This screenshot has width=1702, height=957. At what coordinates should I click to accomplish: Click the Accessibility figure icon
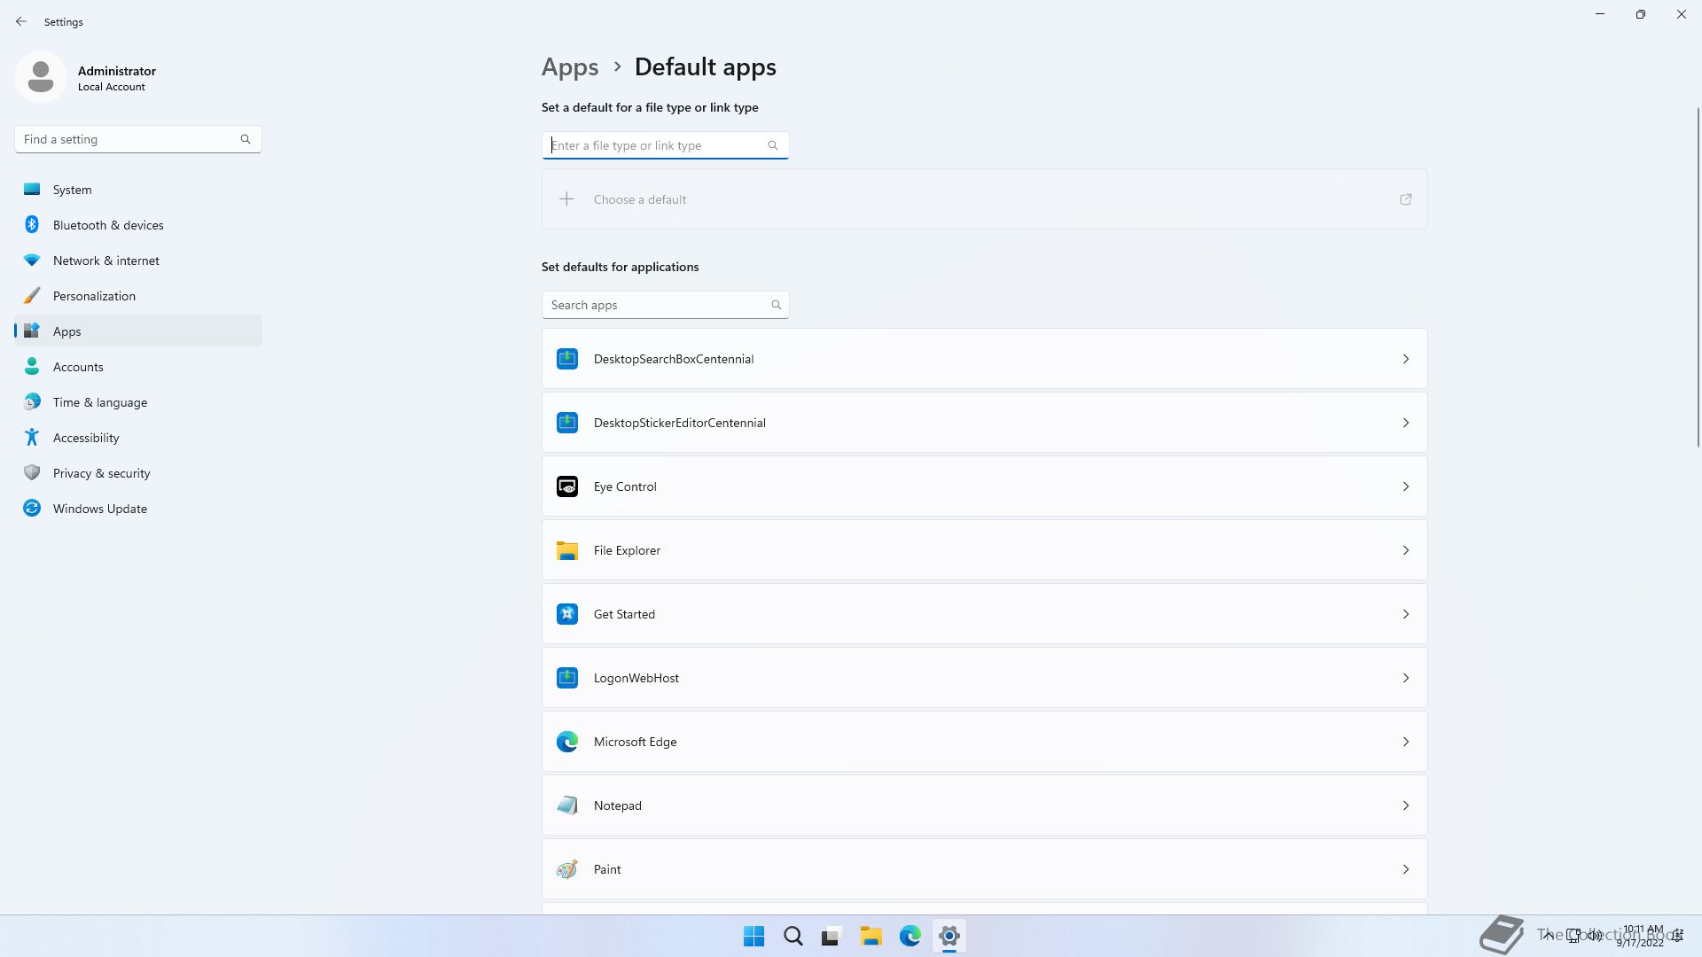tap(32, 437)
